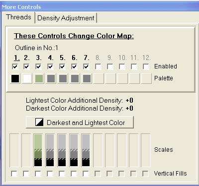
Task: Choose the green palette swatch for thread 3
Action: pyautogui.click(x=39, y=78)
